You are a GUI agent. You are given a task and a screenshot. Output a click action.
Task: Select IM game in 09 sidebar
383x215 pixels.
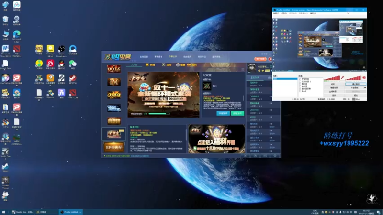pyautogui.click(x=114, y=82)
